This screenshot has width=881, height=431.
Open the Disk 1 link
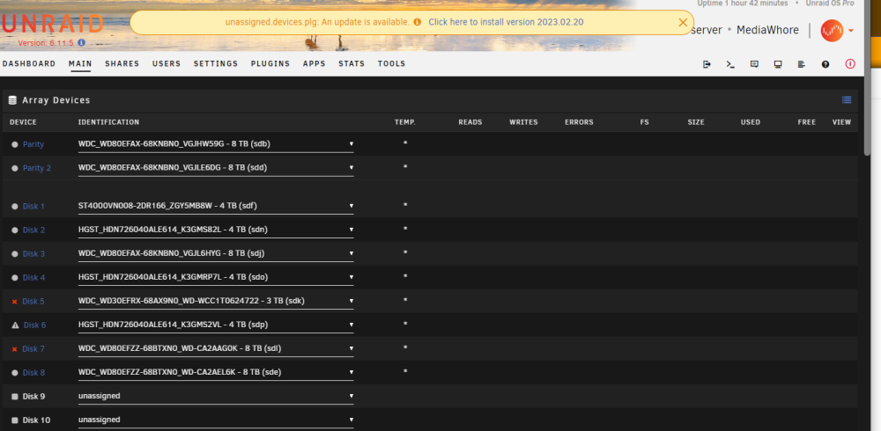tap(33, 206)
